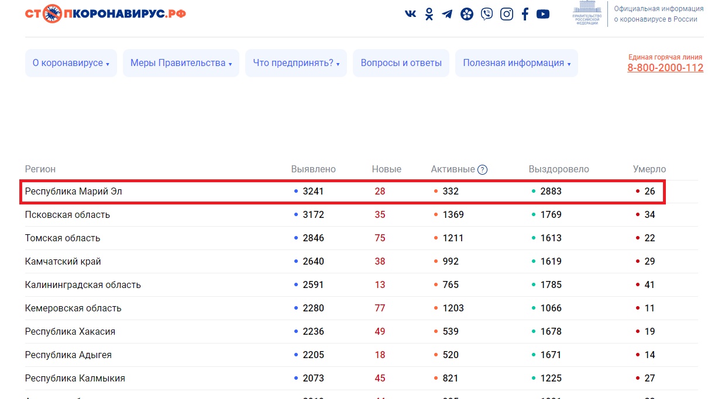The width and height of the screenshot is (708, 399).
Task: Click the Telegram paper plane icon
Action: tap(448, 14)
